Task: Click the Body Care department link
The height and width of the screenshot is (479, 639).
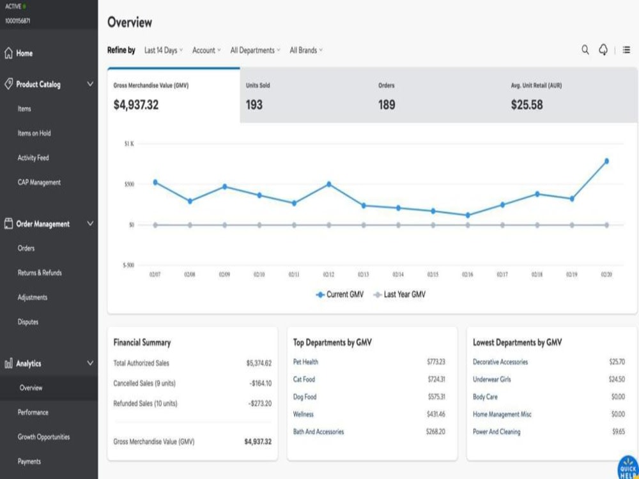Action: (x=485, y=397)
